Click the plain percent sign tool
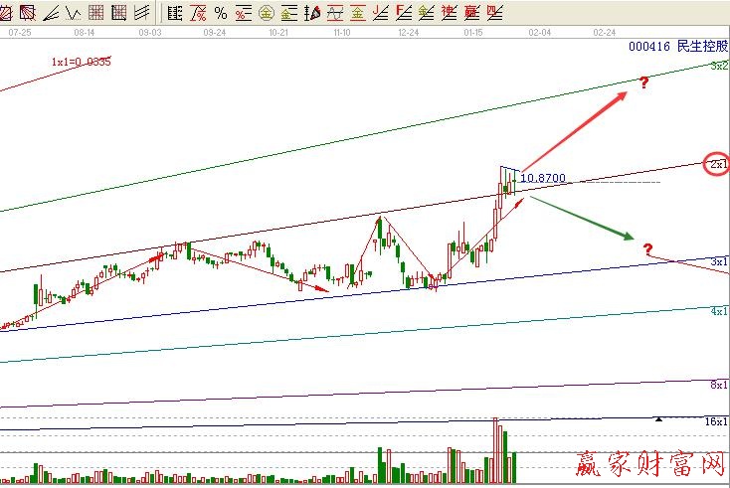Screen dimensions: 730x488 tap(221, 13)
